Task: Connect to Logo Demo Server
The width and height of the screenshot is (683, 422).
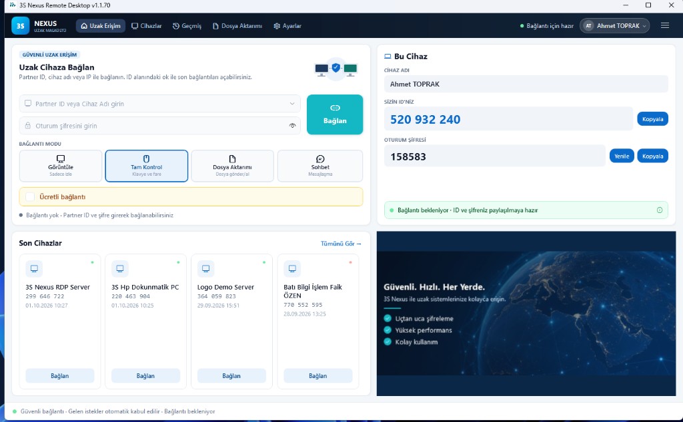Action: [231, 375]
